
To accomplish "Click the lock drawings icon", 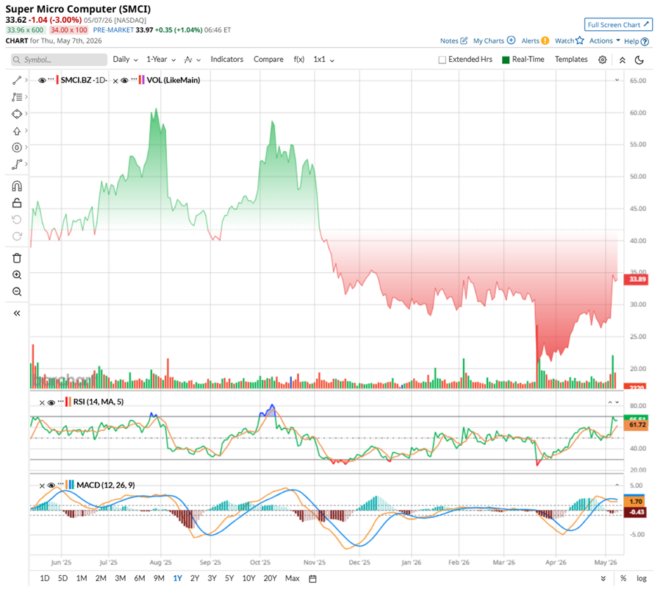I will (x=16, y=203).
